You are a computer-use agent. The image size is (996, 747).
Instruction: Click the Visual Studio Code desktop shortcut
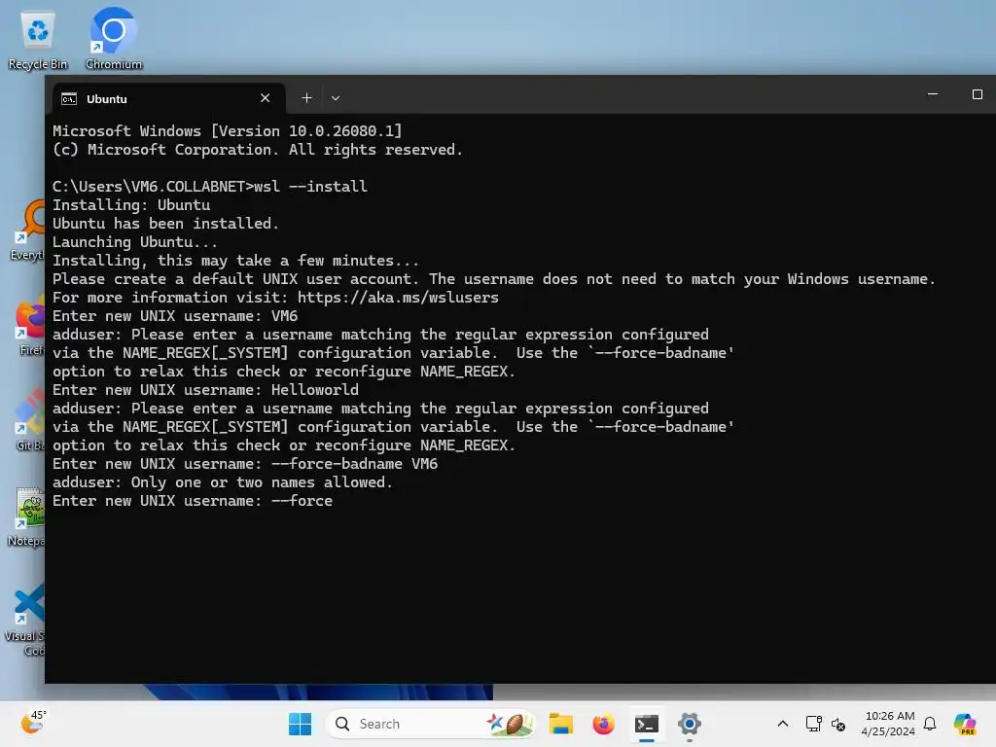coord(25,620)
